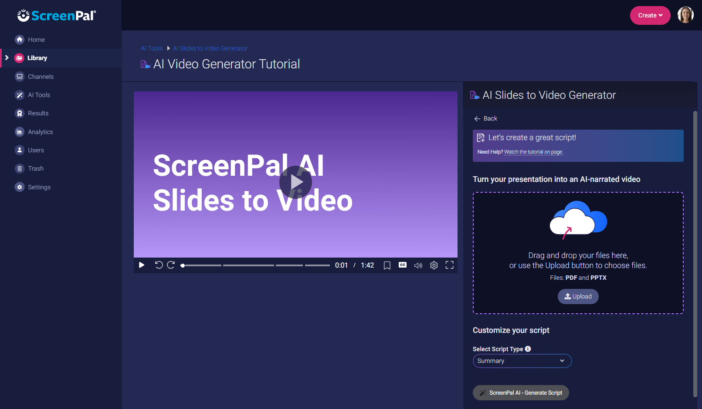Go to Analytics in the sidebar
Screen dimensions: 702x409
[x=40, y=132]
